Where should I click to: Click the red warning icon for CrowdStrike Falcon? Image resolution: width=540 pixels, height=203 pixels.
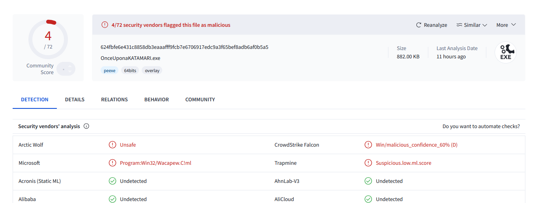coord(368,145)
